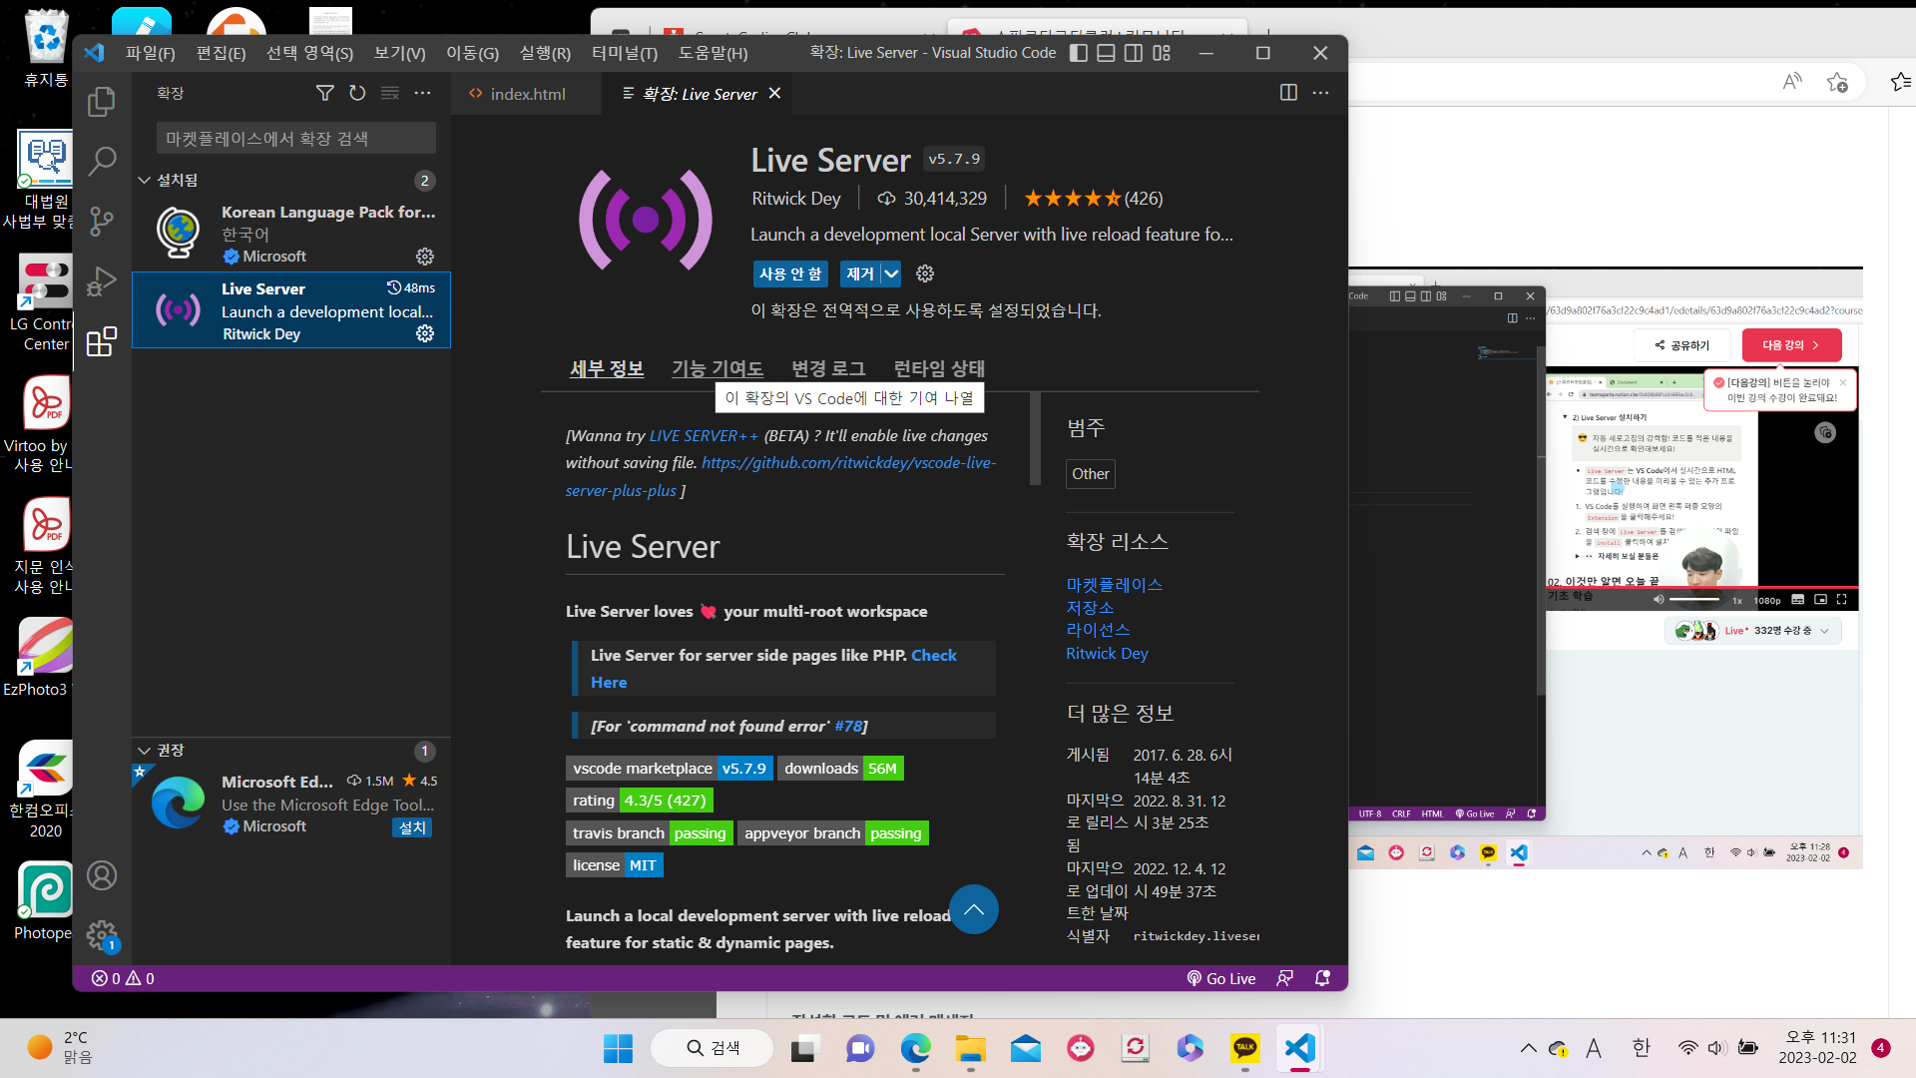Switch to the 기능 기여도 tab
The height and width of the screenshot is (1078, 1916).
coord(718,368)
